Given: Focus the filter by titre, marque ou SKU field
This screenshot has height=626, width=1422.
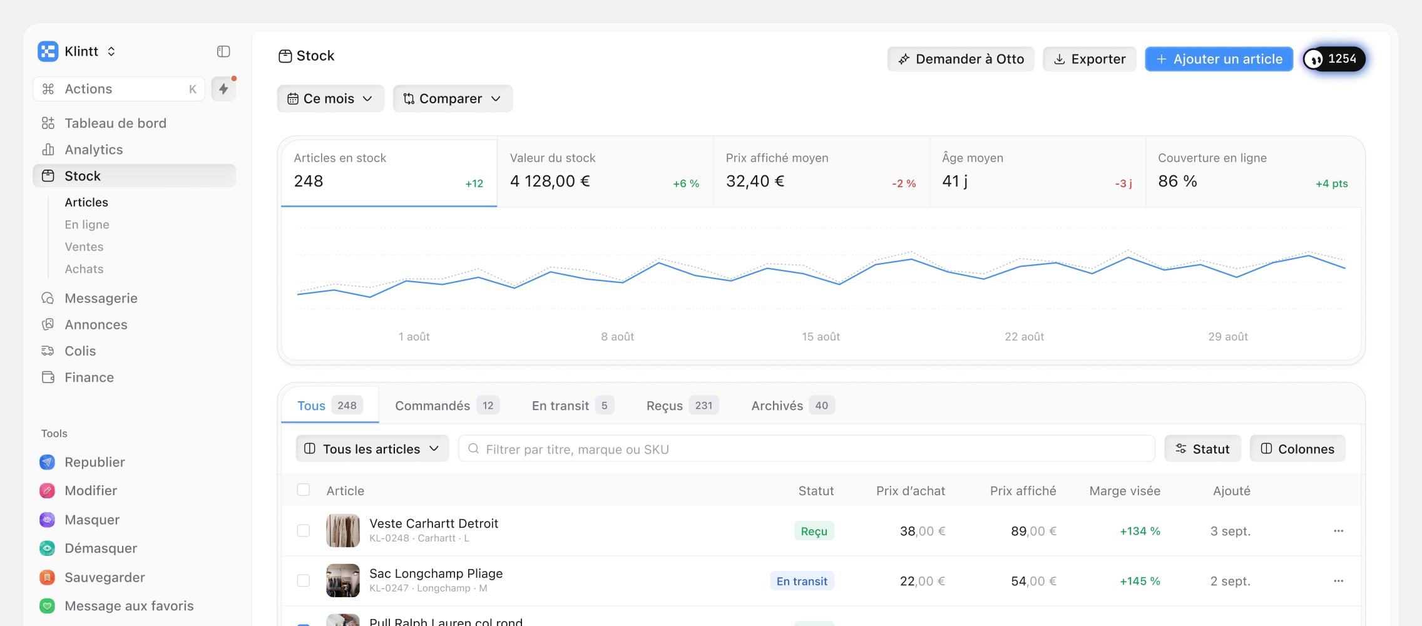Looking at the screenshot, I should click(807, 449).
